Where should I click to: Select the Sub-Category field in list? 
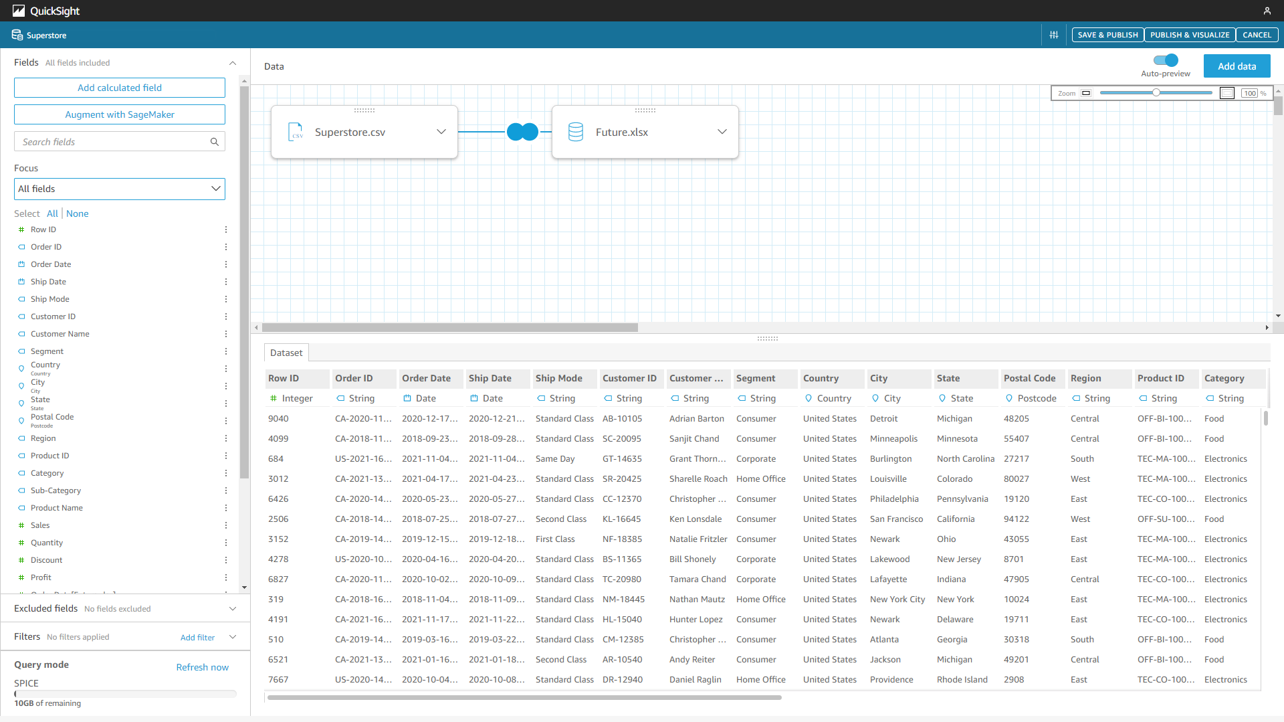pyautogui.click(x=56, y=490)
